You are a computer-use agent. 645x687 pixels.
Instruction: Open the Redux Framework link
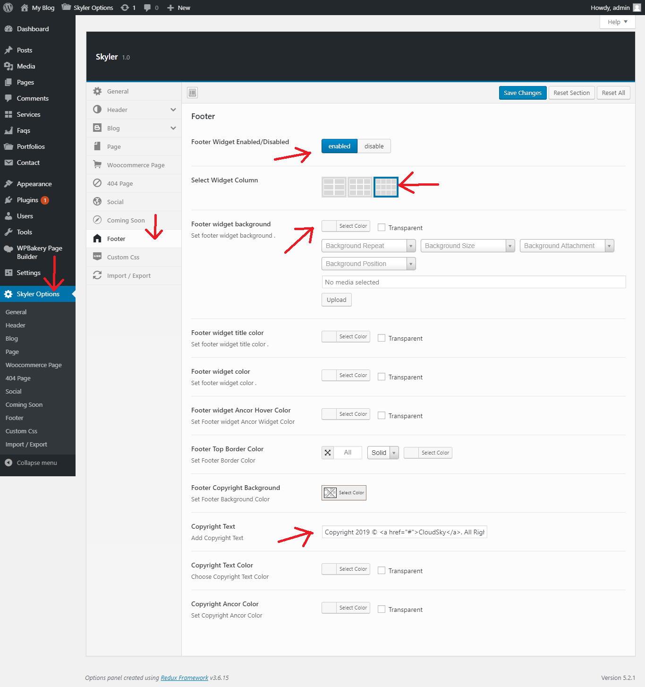pyautogui.click(x=185, y=678)
